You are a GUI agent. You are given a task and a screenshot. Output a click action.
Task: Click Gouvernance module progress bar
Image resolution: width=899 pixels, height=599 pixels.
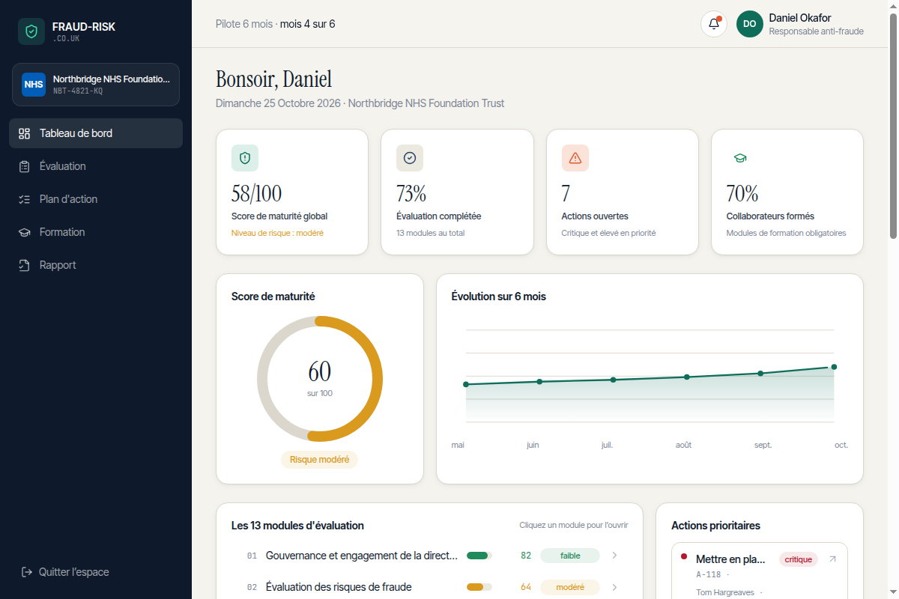point(479,556)
